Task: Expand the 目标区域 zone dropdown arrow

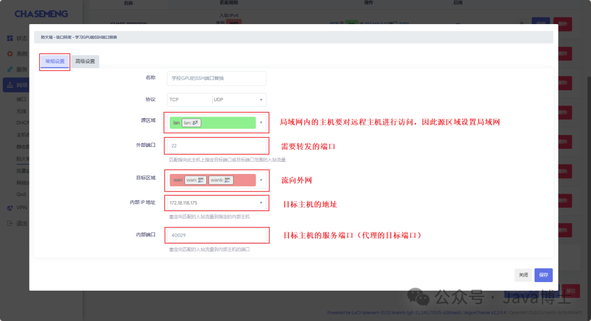Action: (261, 180)
